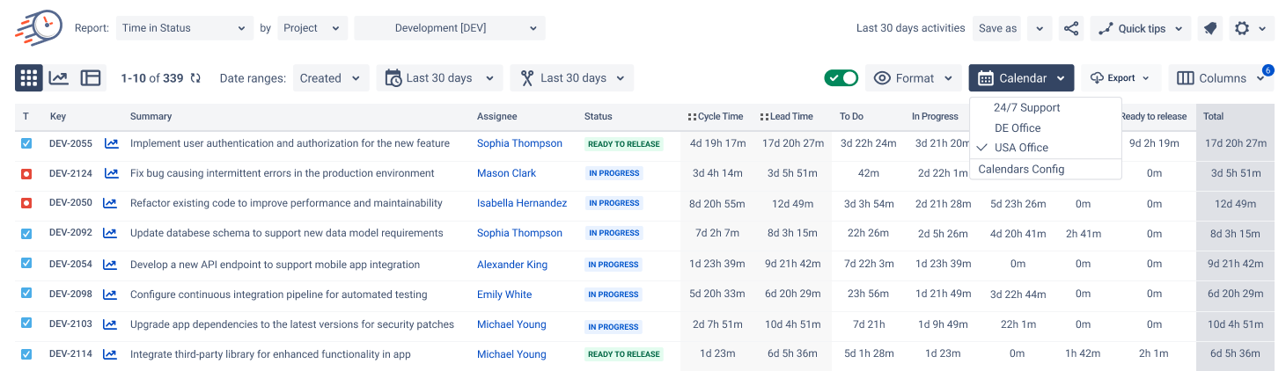Click the Save as button
This screenshot has height=371, width=1286.
(997, 28)
